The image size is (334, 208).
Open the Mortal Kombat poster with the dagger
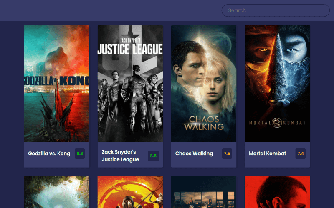coord(277,84)
